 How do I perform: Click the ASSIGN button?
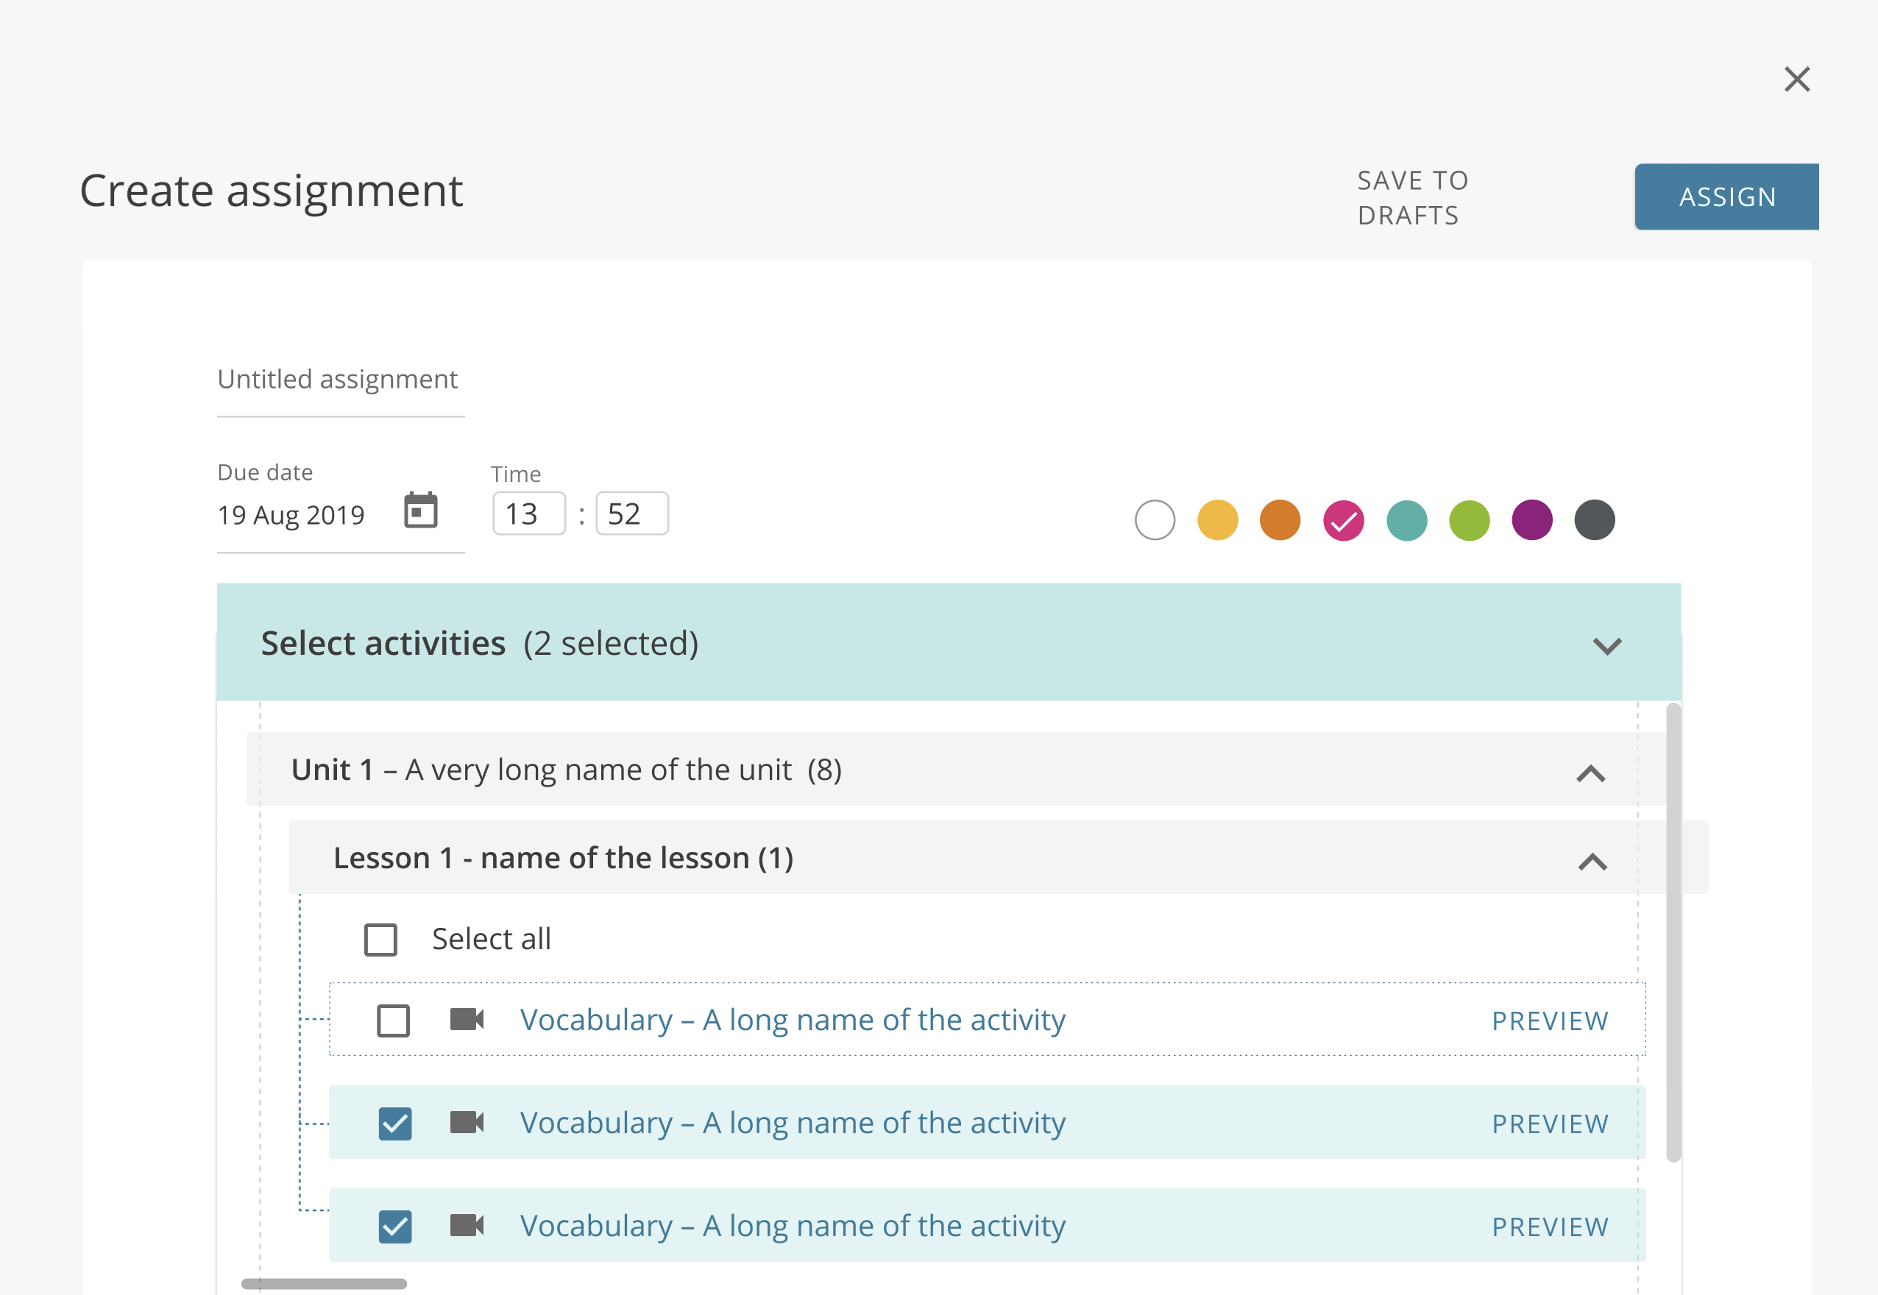pyautogui.click(x=1726, y=197)
